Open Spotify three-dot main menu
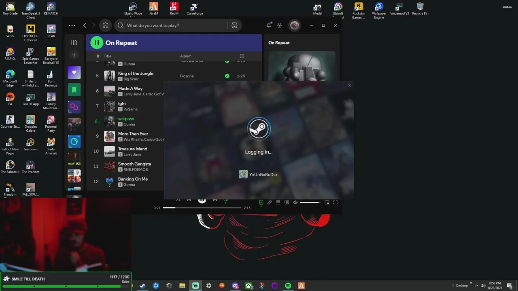518x291 pixels. click(72, 25)
